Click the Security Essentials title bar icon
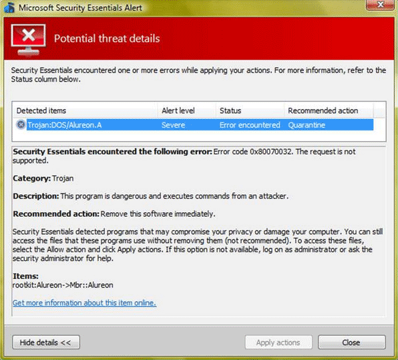This screenshot has height=360, width=398. (x=9, y=7)
